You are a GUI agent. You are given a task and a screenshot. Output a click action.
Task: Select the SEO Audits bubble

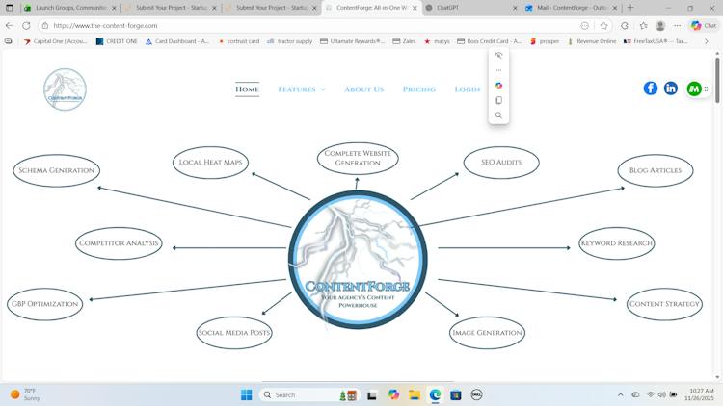click(x=501, y=163)
